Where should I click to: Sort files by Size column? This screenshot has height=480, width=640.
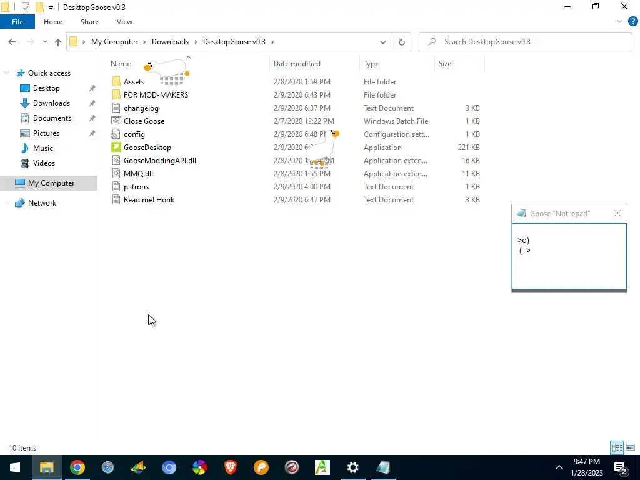point(445,64)
